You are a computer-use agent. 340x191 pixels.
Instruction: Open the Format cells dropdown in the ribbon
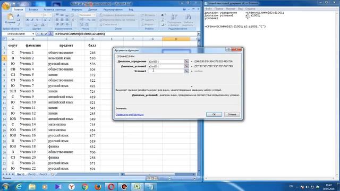148,24
